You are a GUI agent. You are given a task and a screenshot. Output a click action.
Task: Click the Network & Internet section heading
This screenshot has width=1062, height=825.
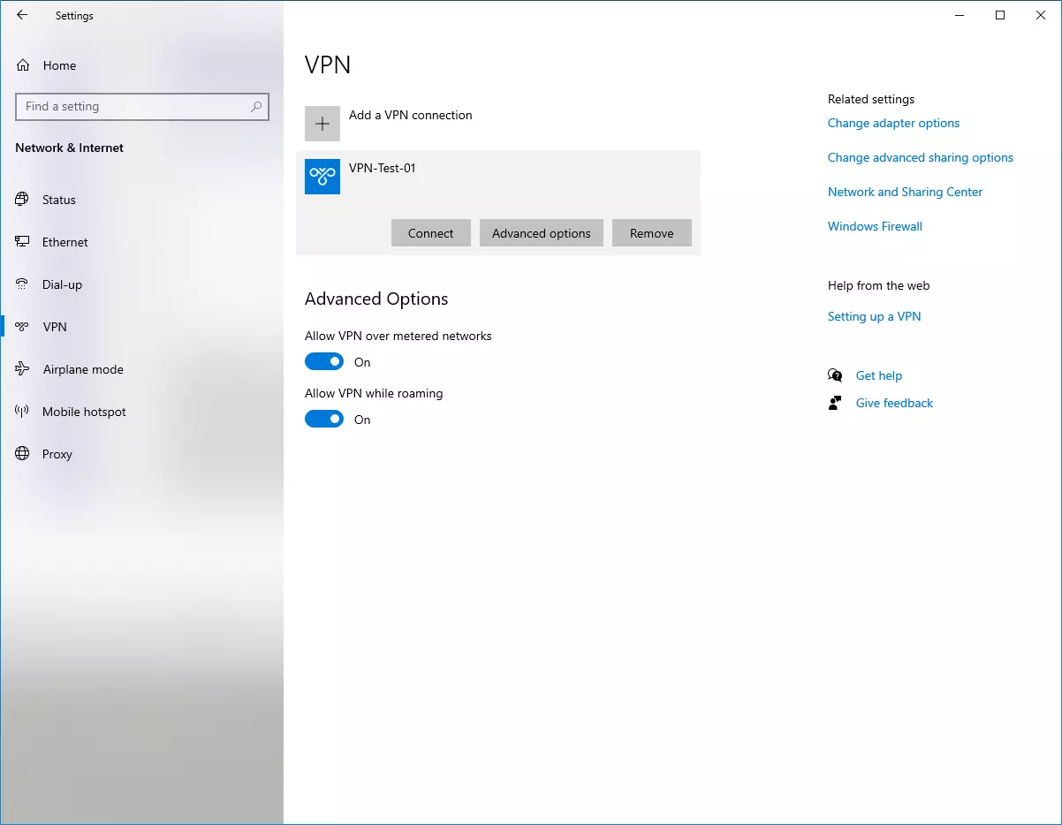click(69, 148)
